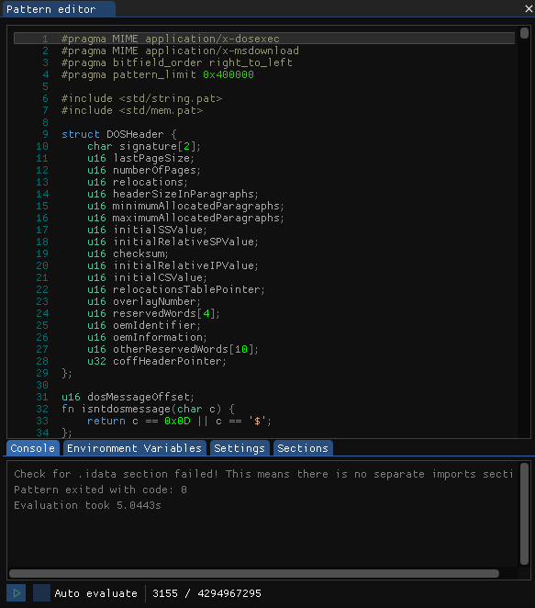The image size is (535, 608).
Task: Click the char signature[2] field
Action: pos(144,146)
